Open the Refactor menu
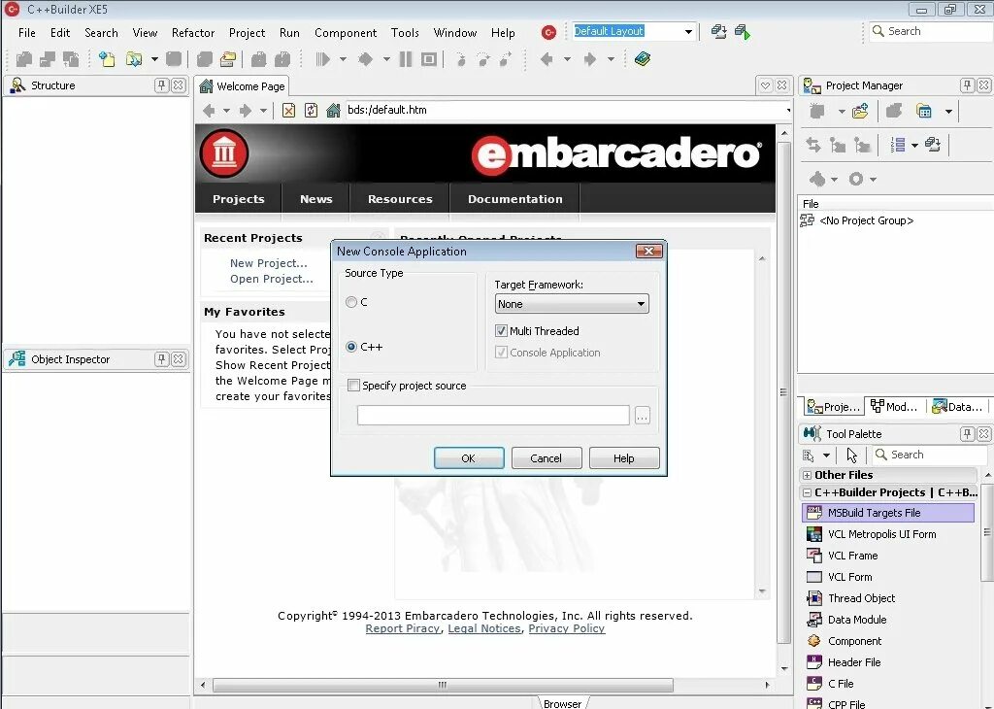 point(193,33)
